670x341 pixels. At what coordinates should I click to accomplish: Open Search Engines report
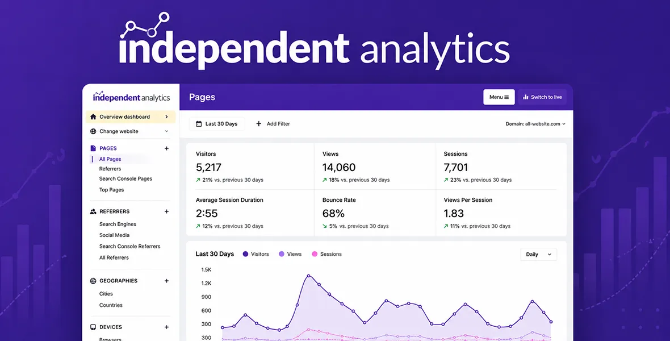(118, 224)
